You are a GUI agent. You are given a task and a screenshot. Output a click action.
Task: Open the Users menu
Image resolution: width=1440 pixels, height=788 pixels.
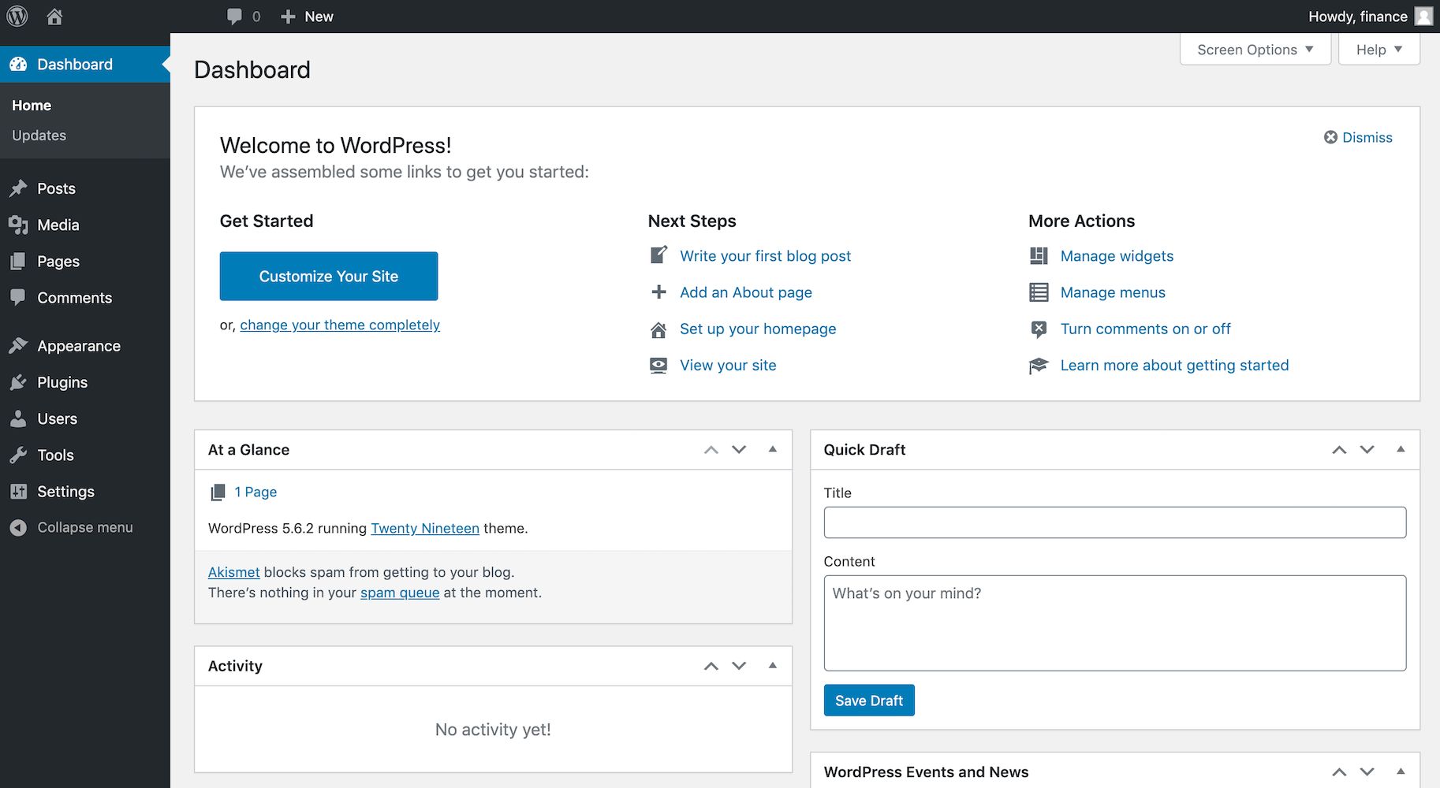(x=85, y=418)
